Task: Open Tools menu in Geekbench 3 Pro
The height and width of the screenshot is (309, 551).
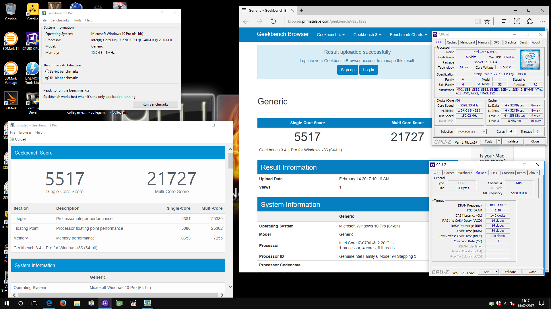Action: pos(77,20)
